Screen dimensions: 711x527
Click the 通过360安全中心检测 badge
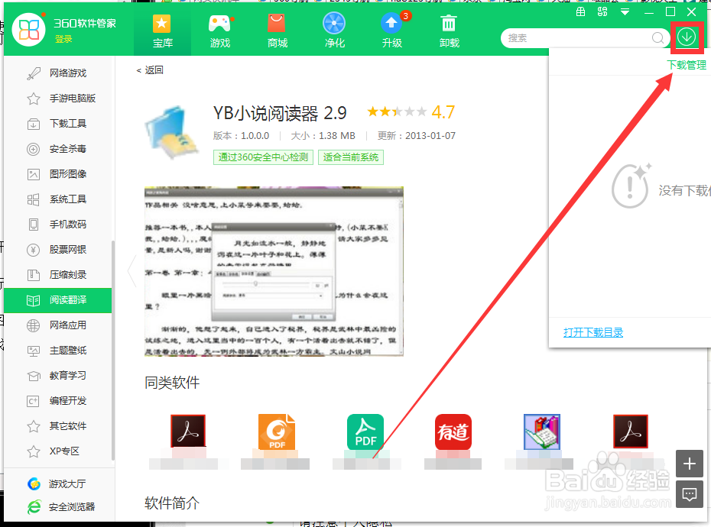tap(263, 157)
